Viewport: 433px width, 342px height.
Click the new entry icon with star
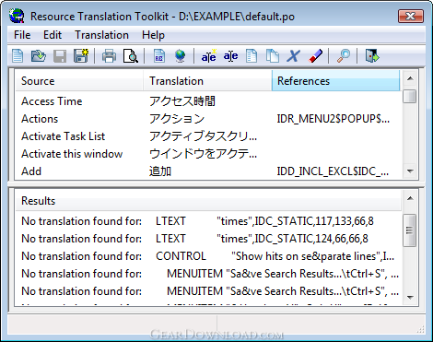coord(209,56)
